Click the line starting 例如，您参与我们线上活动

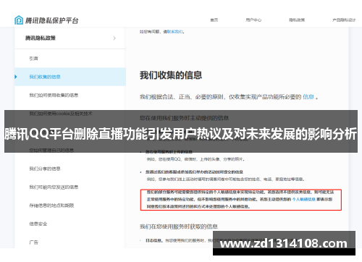click(x=226, y=179)
